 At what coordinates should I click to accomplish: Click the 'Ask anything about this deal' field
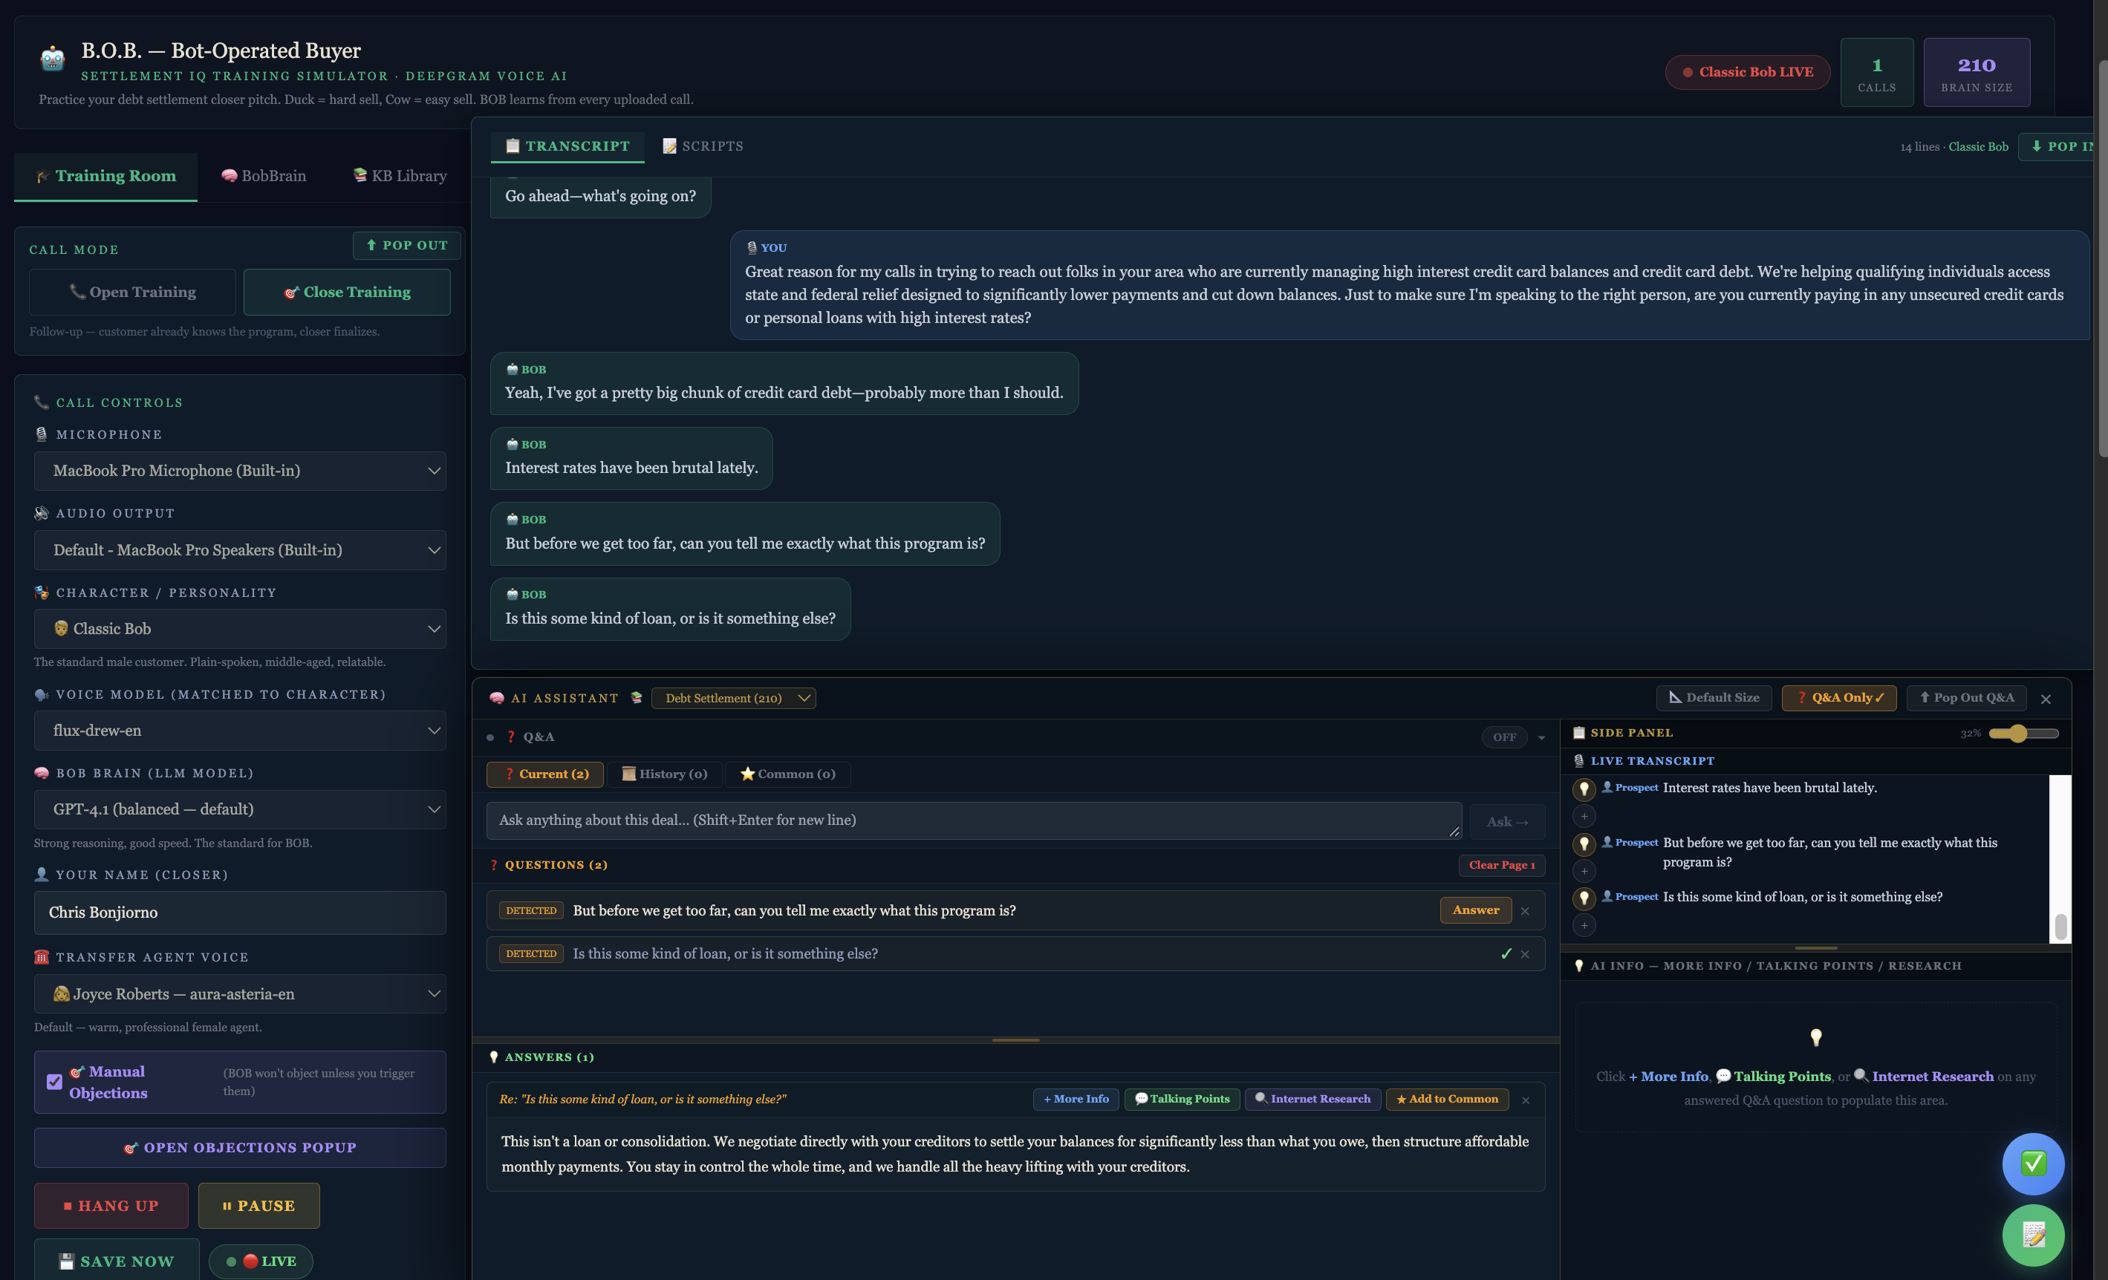point(974,821)
